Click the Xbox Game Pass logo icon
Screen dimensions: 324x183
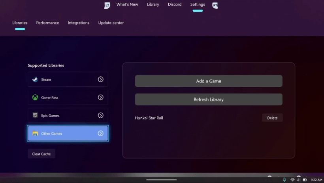point(35,97)
